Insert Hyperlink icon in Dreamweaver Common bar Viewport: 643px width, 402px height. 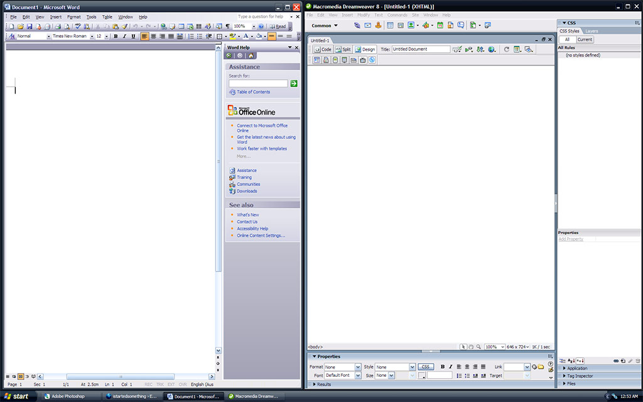click(357, 25)
